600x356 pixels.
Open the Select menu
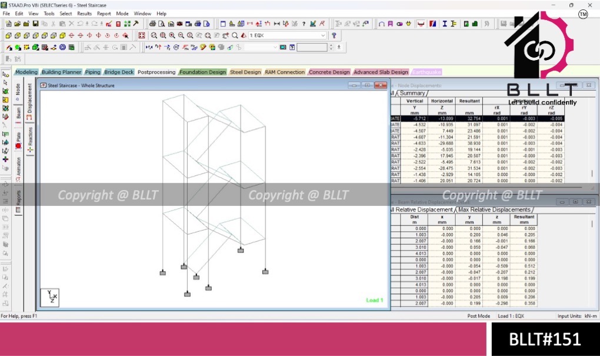point(66,14)
